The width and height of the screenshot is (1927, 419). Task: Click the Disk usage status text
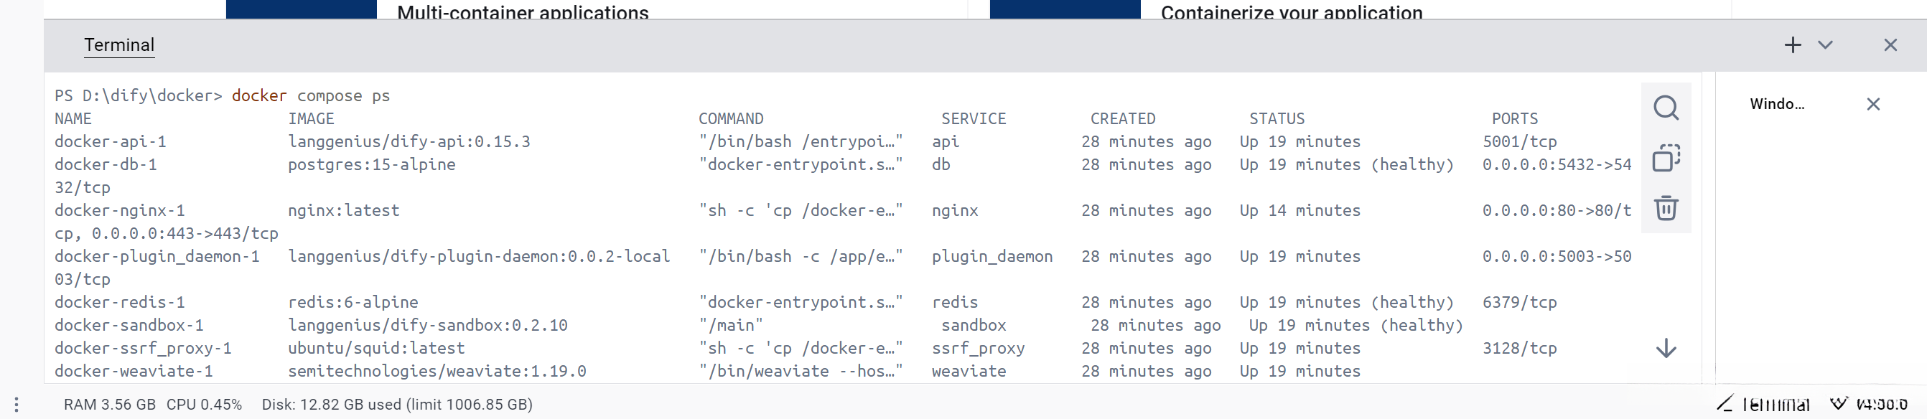click(396, 404)
